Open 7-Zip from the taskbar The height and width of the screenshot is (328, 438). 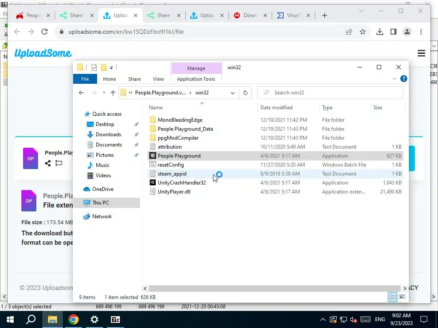tap(115, 319)
